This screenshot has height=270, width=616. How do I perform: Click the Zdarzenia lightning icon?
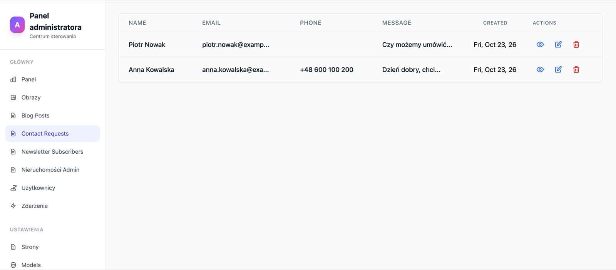(x=13, y=206)
